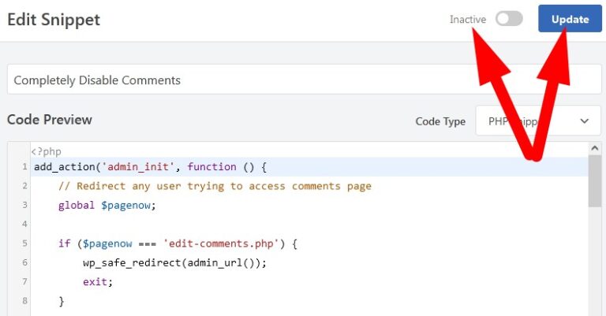This screenshot has height=316, width=606.
Task: Click the Code Type label
Action: 440,121
